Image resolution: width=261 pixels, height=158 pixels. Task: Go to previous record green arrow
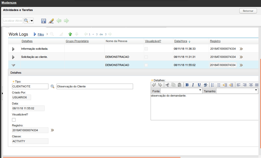point(59,21)
